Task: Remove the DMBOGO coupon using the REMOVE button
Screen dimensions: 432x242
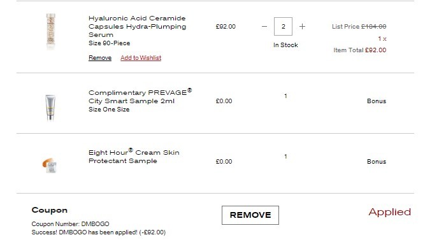Action: [250, 215]
